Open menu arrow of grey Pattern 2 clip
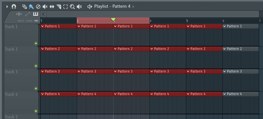This screenshot has width=263, height=119. 225,49
